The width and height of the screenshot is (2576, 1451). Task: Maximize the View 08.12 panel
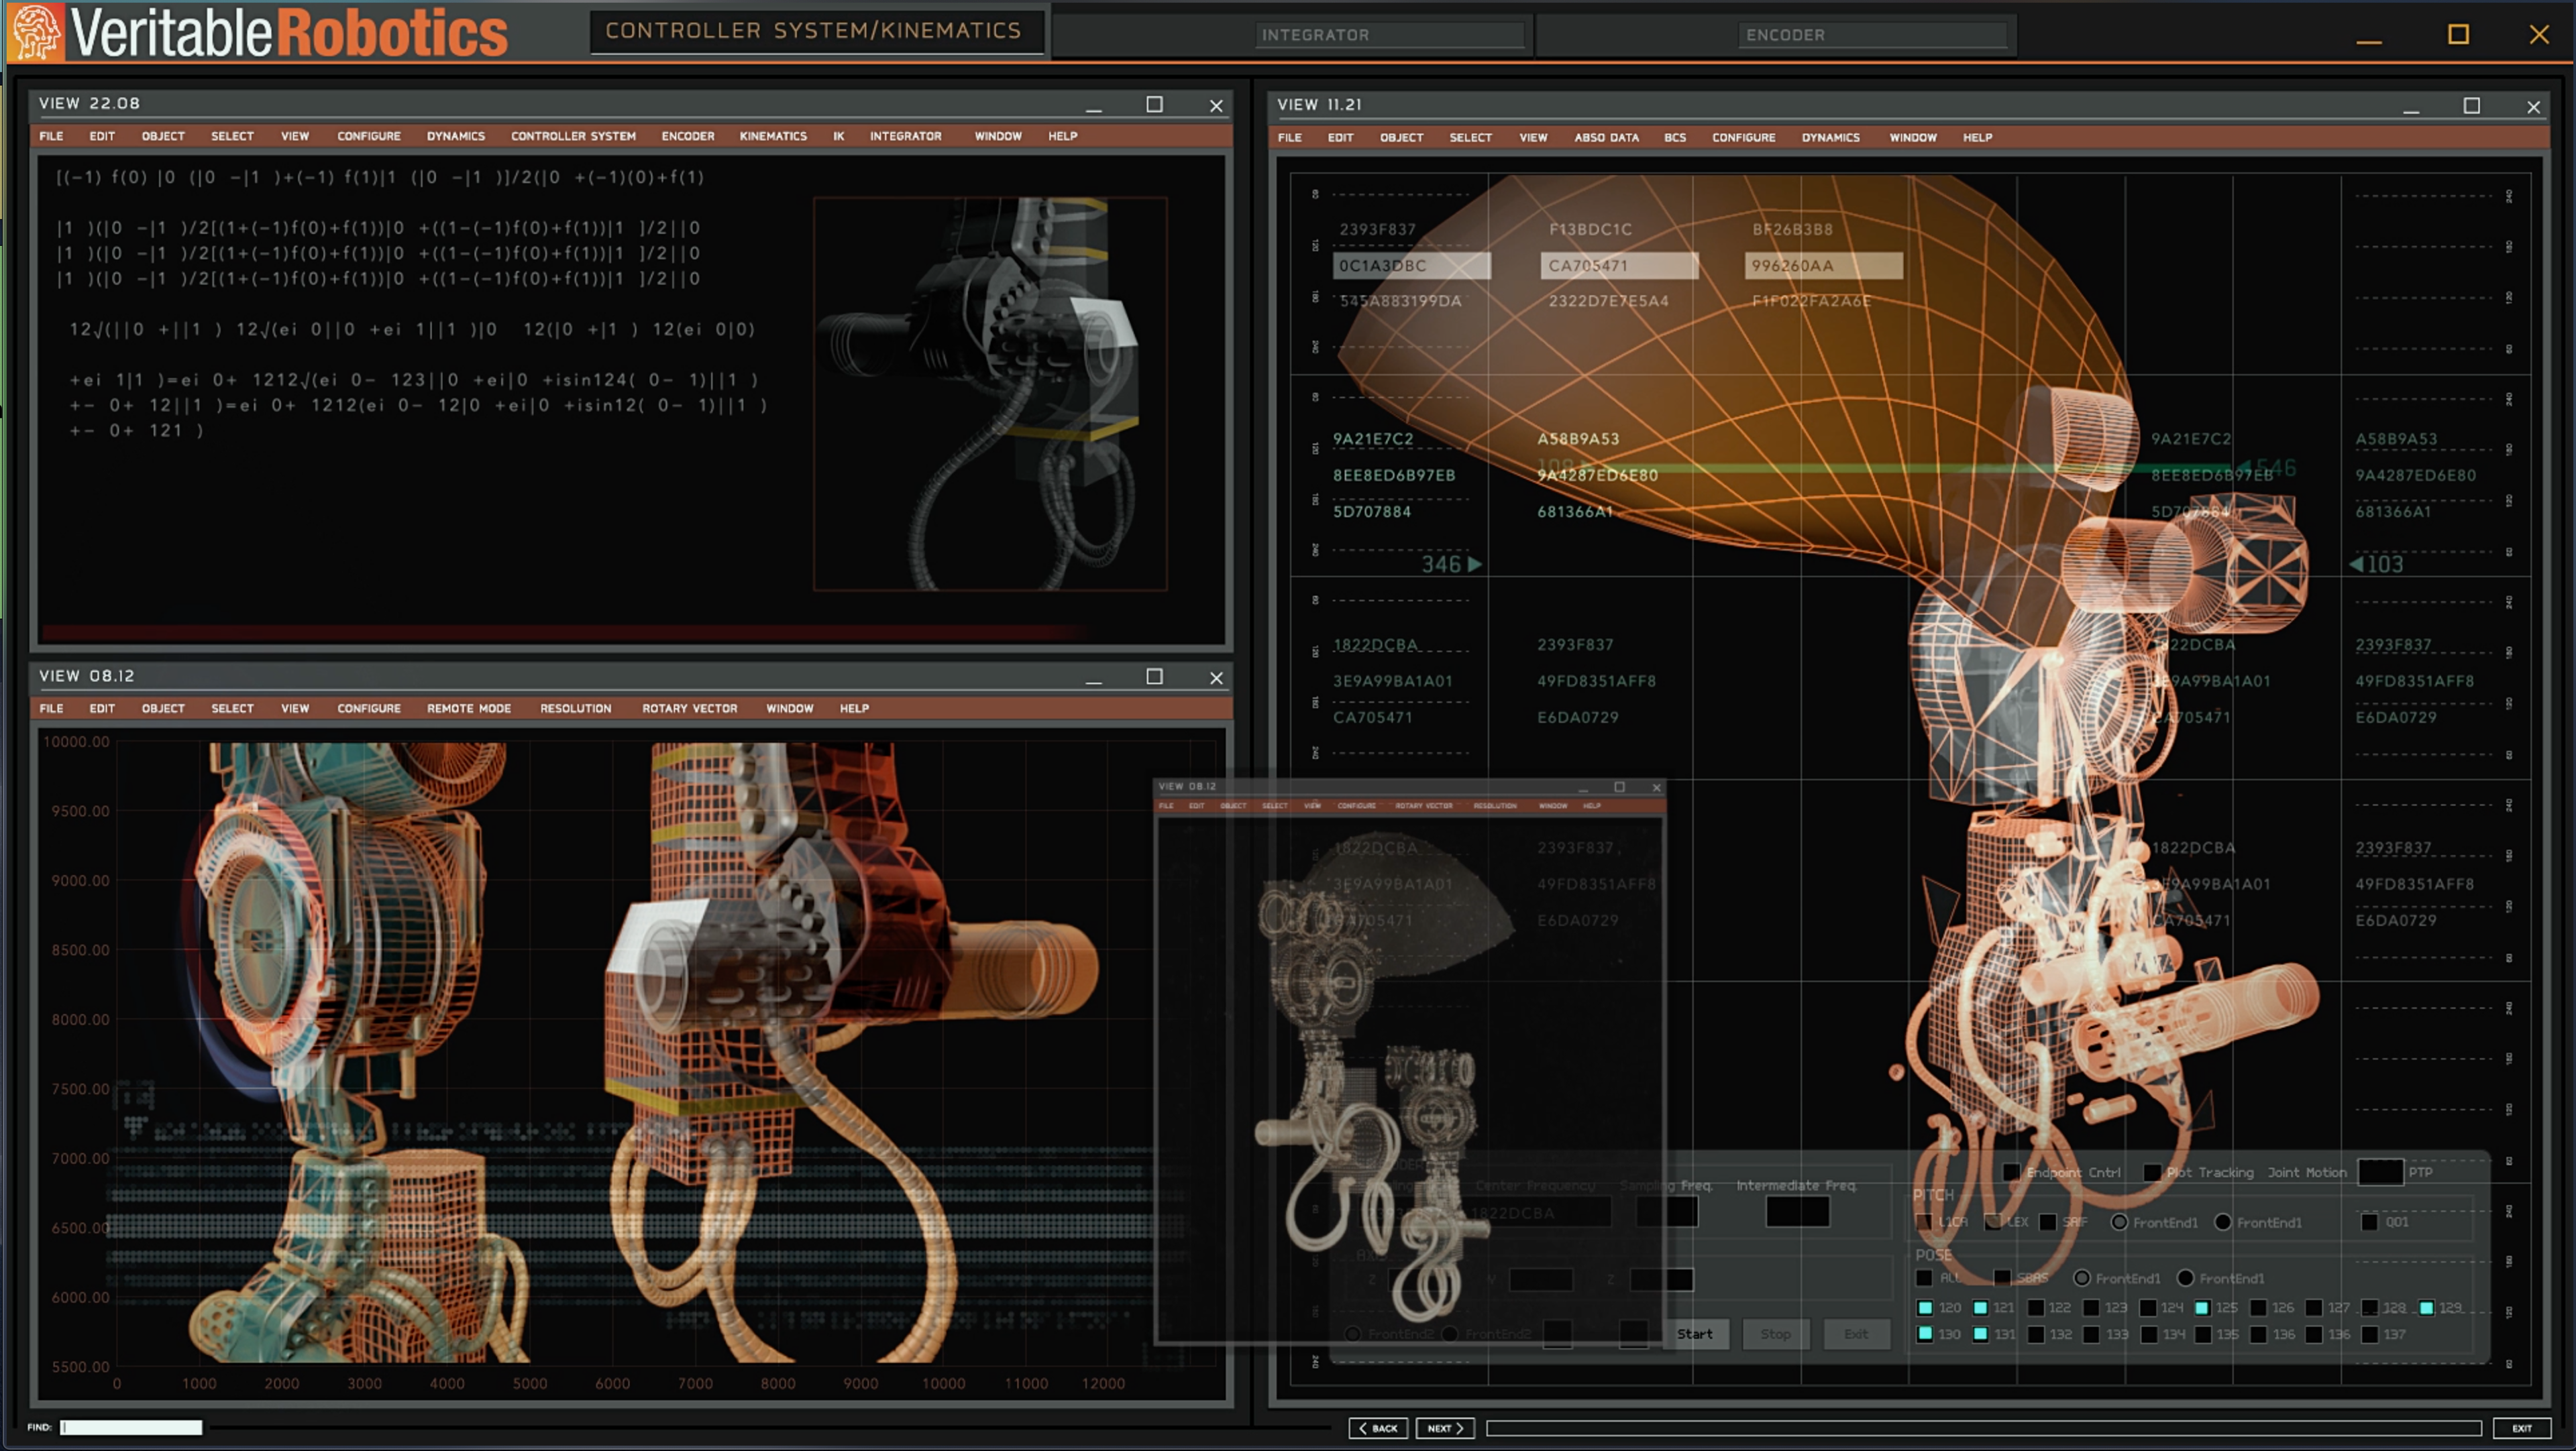[1154, 677]
